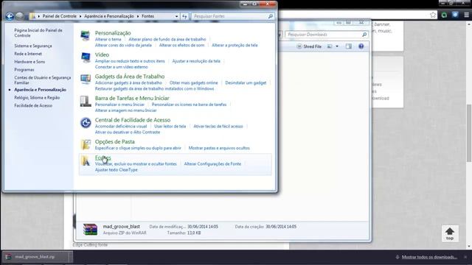The image size is (472, 265).
Task: Click the top arrow button on webpage
Action: coord(450,233)
